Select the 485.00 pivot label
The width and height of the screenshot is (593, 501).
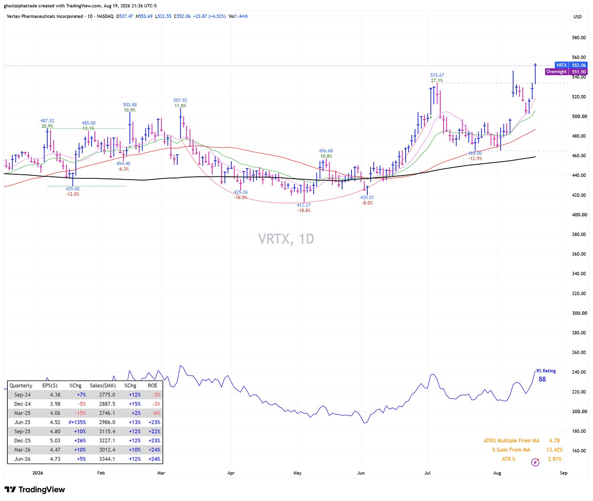88,123
